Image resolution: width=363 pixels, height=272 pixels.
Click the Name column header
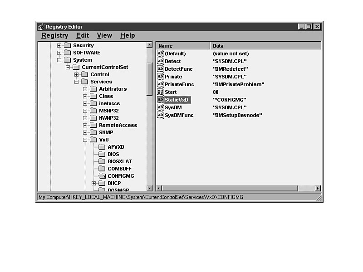pyautogui.click(x=183, y=46)
